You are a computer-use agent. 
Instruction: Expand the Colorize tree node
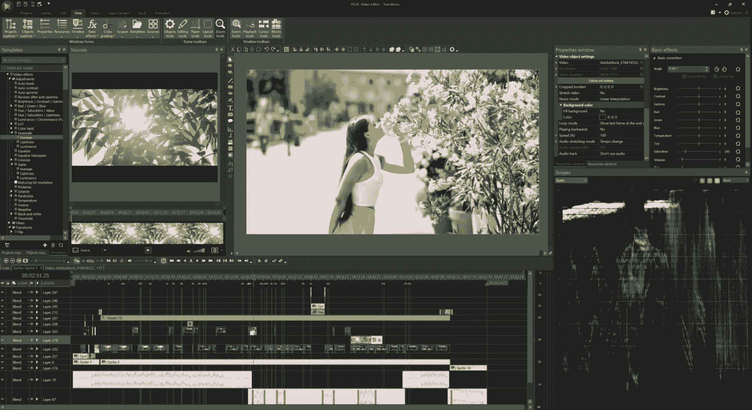pyautogui.click(x=12, y=160)
